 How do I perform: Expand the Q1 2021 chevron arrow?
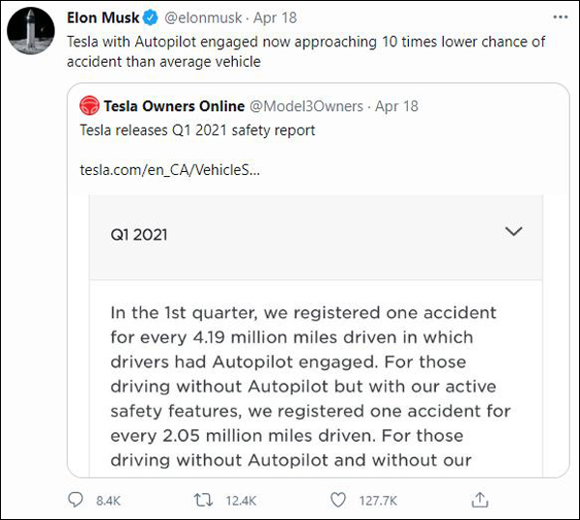tap(514, 232)
